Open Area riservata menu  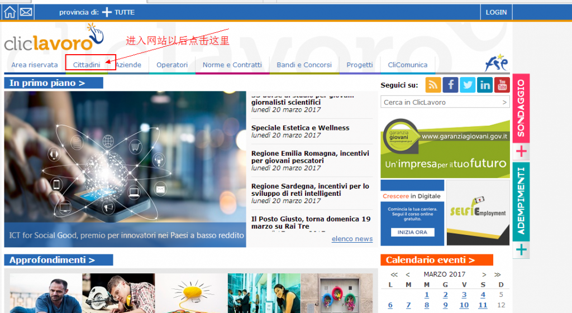click(34, 65)
